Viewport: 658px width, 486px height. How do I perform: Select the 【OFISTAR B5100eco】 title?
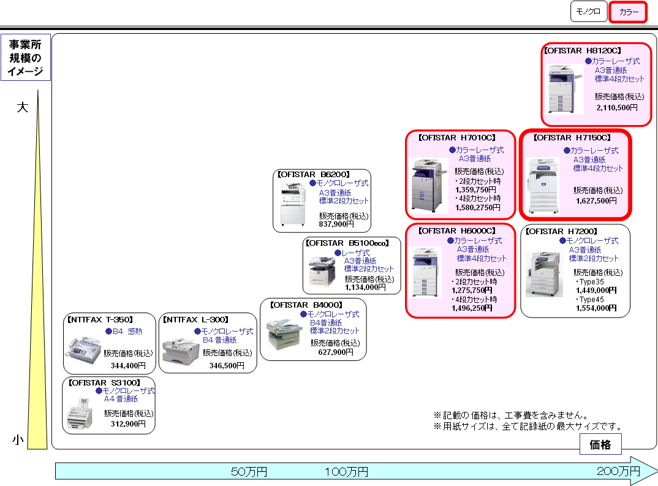coord(347,243)
